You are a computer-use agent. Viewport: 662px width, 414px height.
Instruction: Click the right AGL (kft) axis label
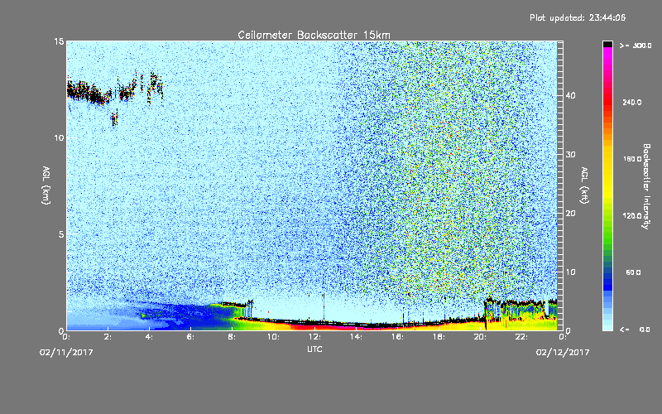(584, 185)
